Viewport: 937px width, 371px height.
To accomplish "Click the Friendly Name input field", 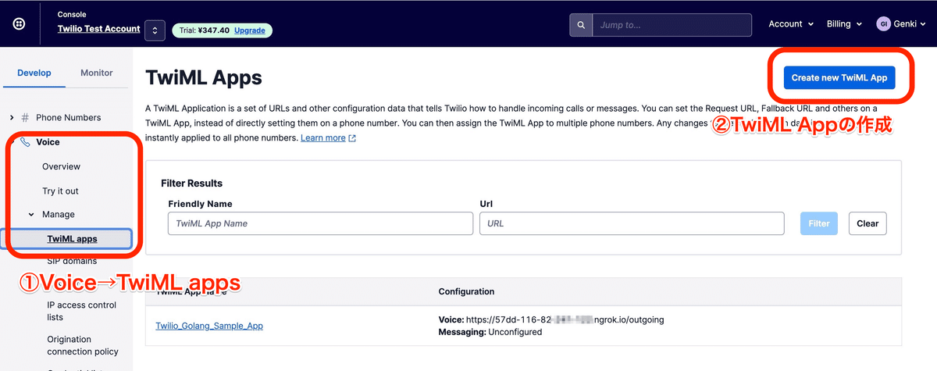I will 320,223.
